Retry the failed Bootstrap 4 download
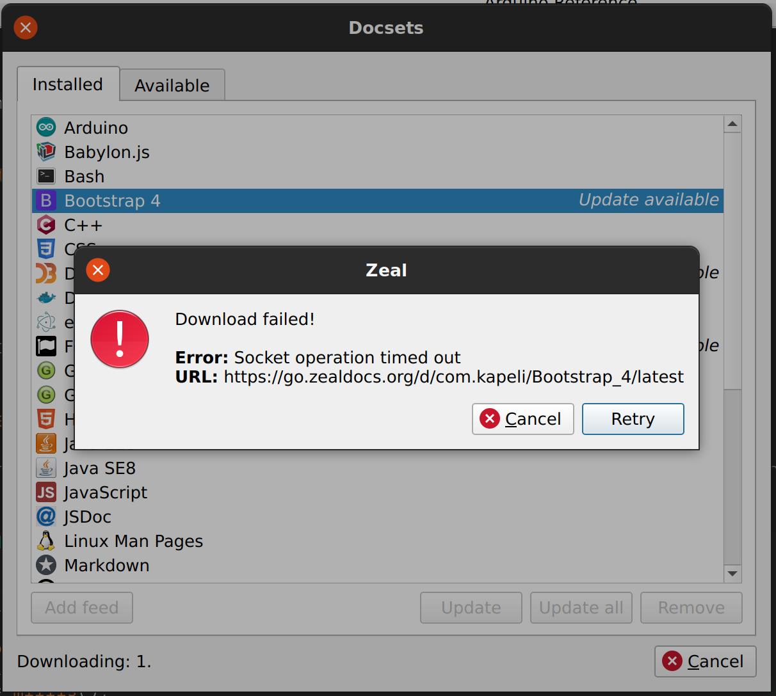776x696 pixels. pos(633,419)
